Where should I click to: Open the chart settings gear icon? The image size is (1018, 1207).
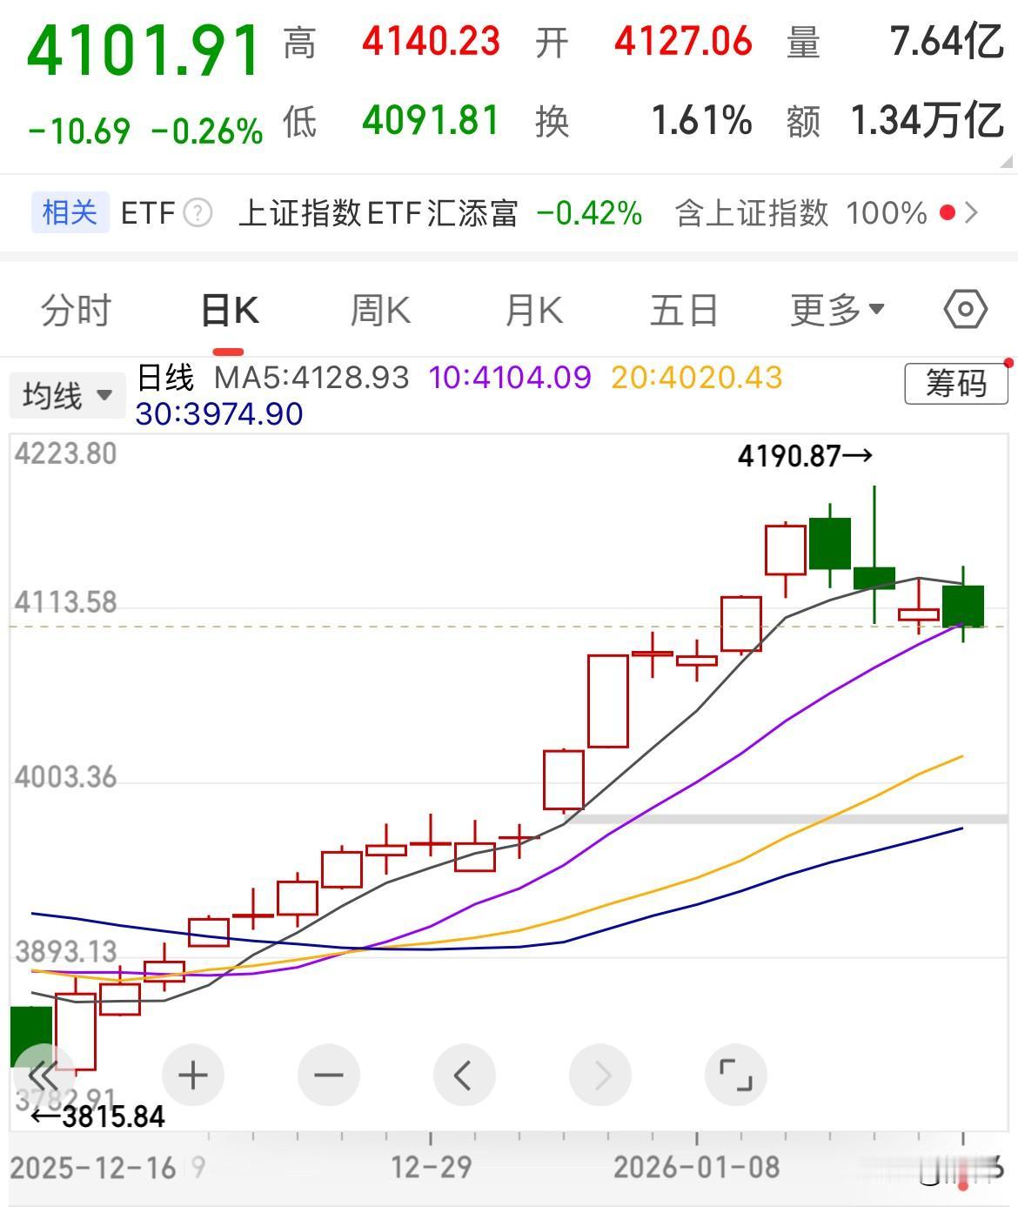[x=964, y=309]
